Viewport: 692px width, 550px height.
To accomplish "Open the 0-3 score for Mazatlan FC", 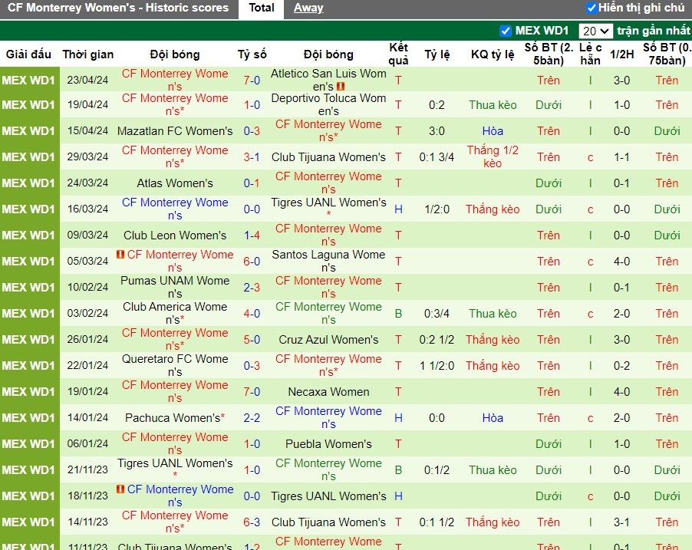I will point(252,131).
